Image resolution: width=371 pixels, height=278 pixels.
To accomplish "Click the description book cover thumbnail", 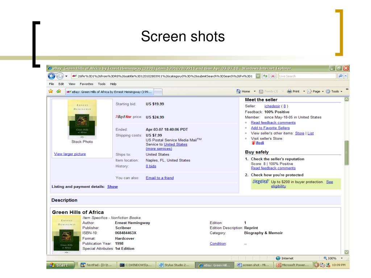I will (x=67, y=235).
